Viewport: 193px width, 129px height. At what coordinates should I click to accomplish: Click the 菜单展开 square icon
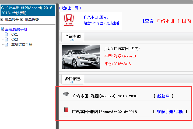point(2,20)
